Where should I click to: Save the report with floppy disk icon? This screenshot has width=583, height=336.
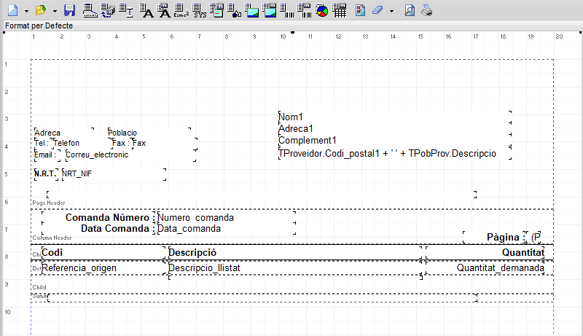(x=69, y=10)
